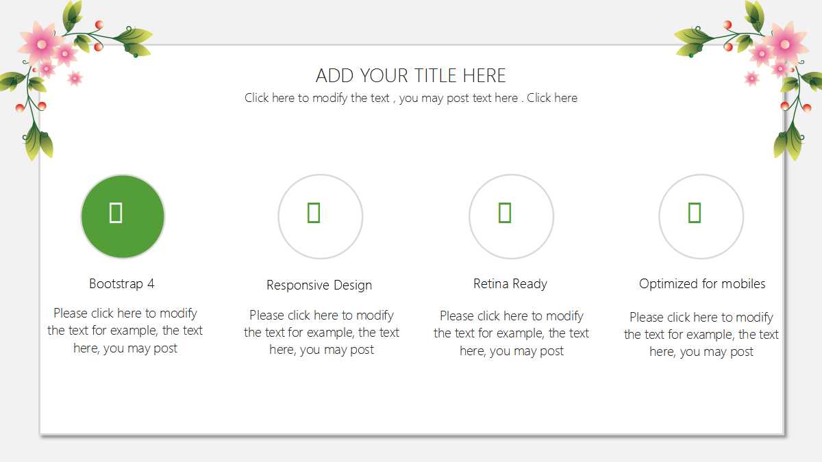Image resolution: width=822 pixels, height=462 pixels.
Task: Select the description text below Responsive Design
Action: click(321, 333)
